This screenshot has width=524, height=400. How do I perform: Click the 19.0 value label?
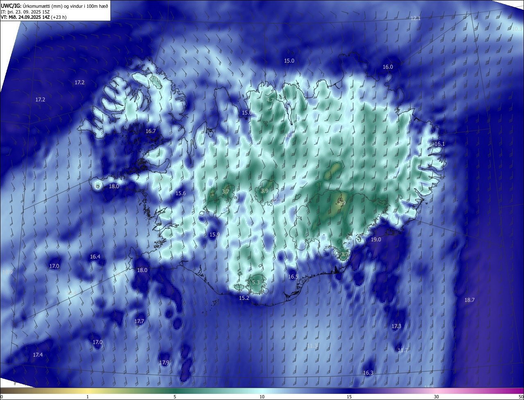376,239
